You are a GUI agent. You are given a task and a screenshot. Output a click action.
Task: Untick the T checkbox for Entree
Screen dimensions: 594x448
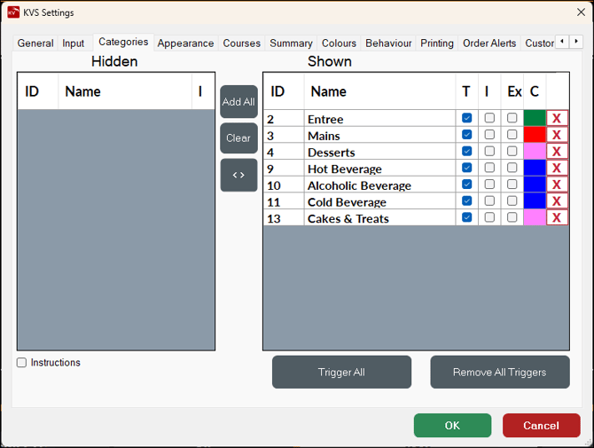(466, 118)
